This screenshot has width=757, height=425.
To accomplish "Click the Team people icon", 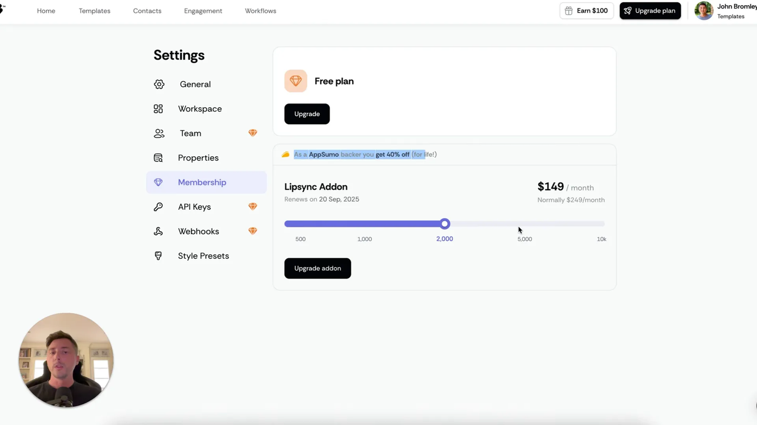I will point(159,133).
